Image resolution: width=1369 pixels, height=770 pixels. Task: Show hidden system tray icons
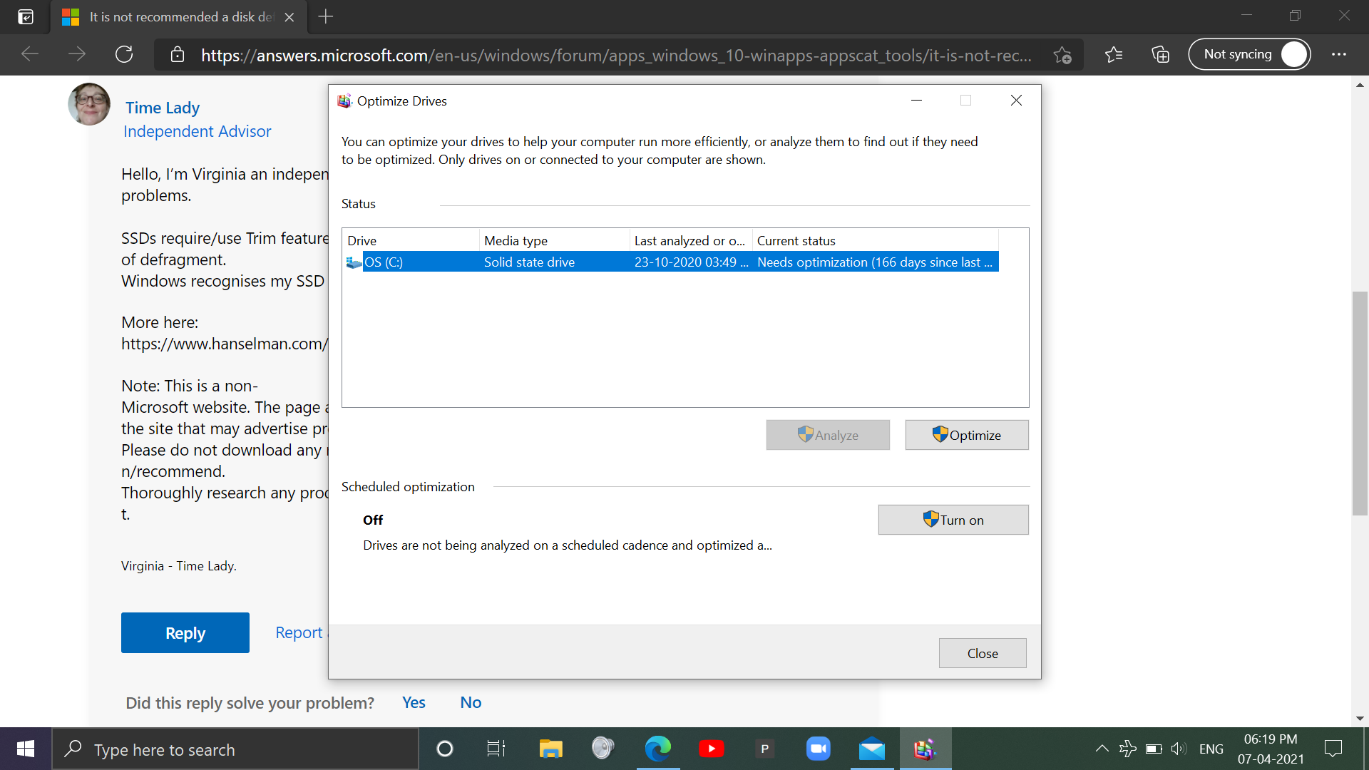[x=1102, y=749]
